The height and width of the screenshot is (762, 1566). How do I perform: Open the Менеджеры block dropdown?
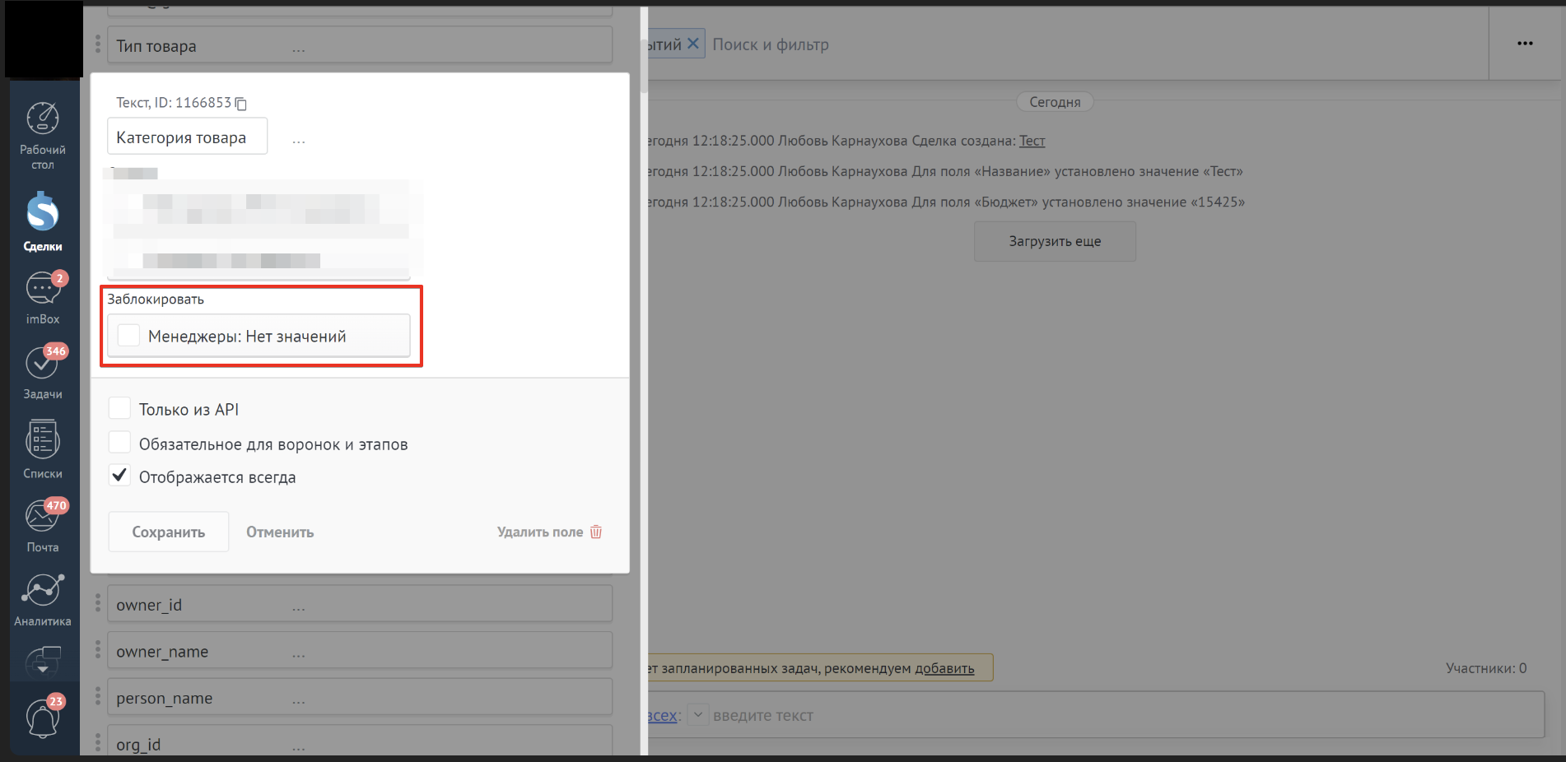tap(259, 336)
